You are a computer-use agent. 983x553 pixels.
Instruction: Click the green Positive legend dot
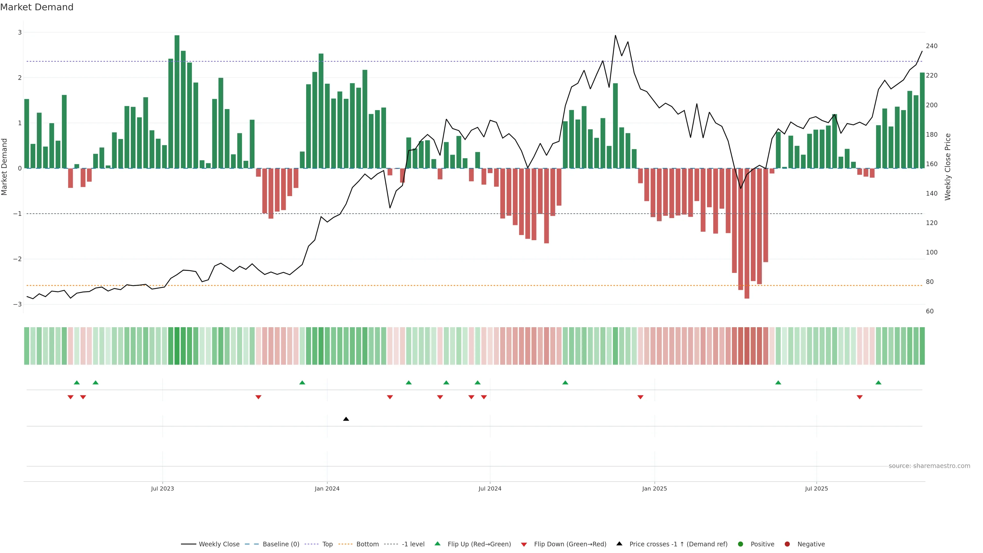click(741, 544)
